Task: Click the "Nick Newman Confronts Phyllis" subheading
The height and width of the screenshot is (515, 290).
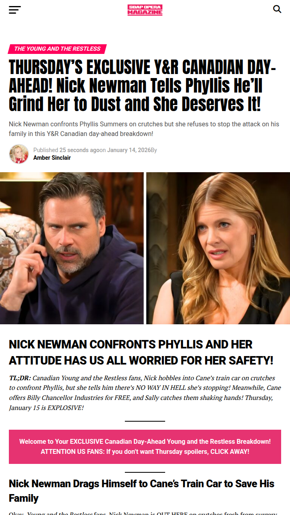Action: click(141, 352)
